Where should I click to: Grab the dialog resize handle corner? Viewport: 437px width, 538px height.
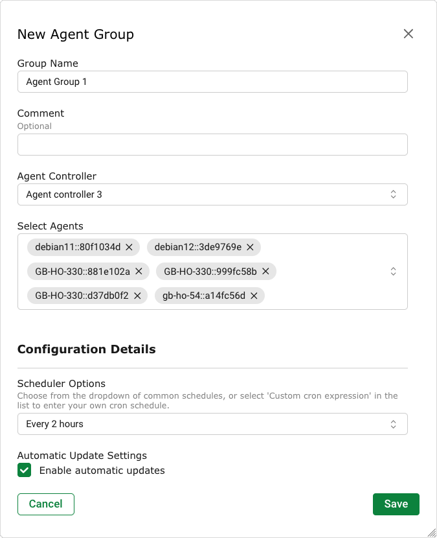[431, 532]
